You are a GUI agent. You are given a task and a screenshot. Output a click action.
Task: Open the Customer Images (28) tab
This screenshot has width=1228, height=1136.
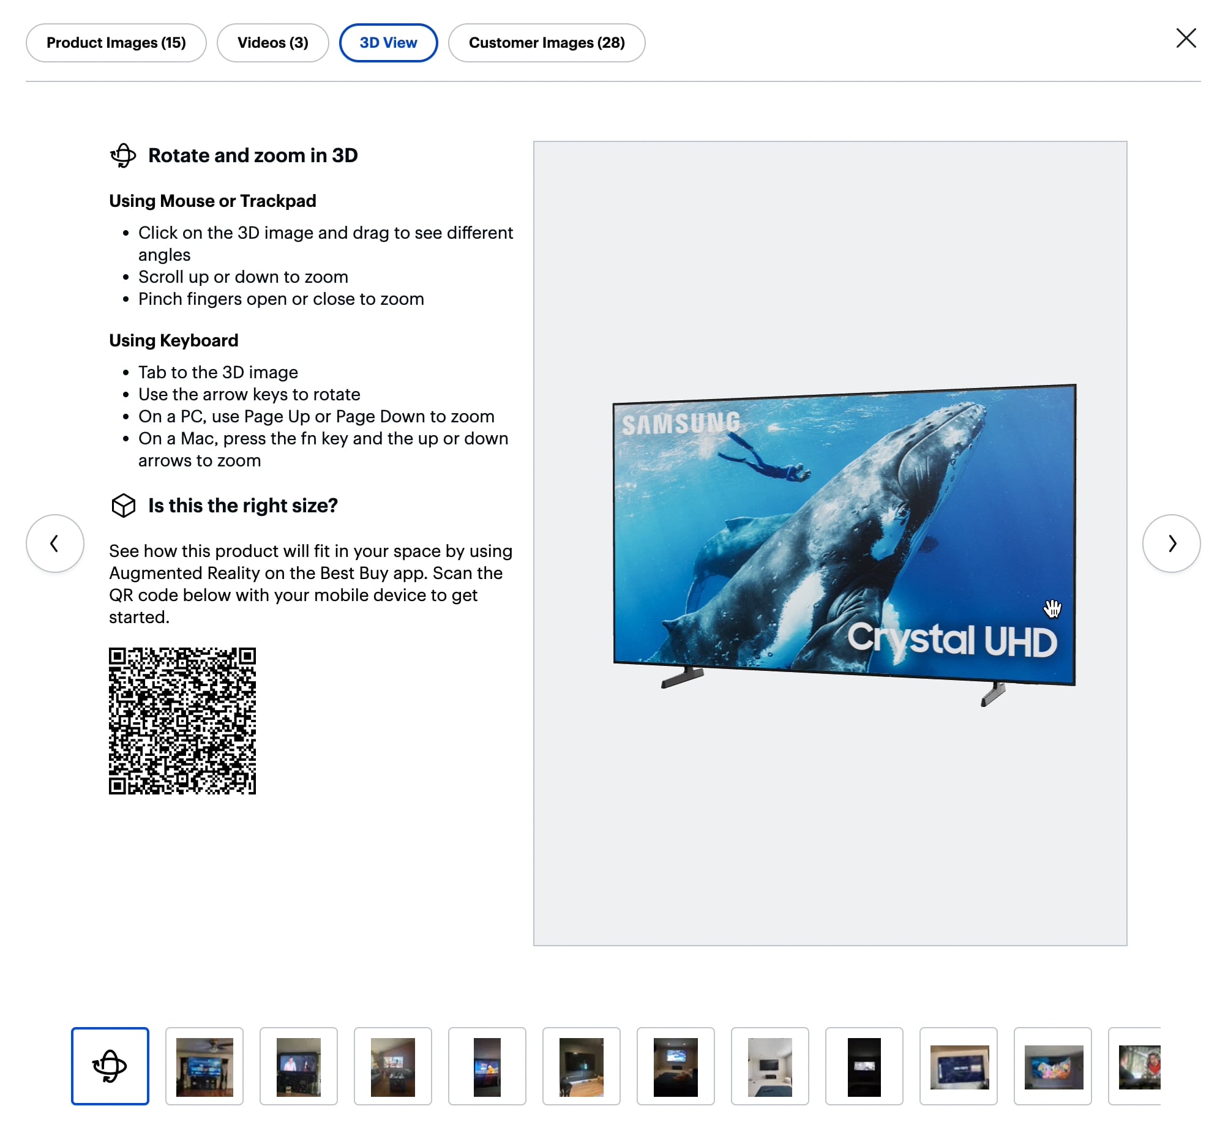(546, 42)
